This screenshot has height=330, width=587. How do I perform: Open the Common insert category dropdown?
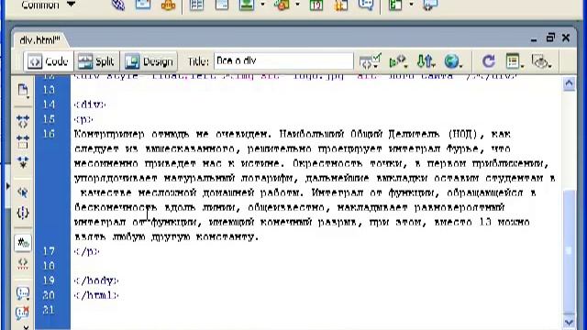pos(49,5)
